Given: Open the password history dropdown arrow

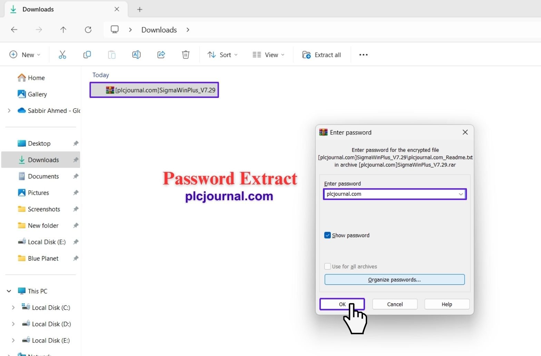Looking at the screenshot, I should (x=461, y=194).
